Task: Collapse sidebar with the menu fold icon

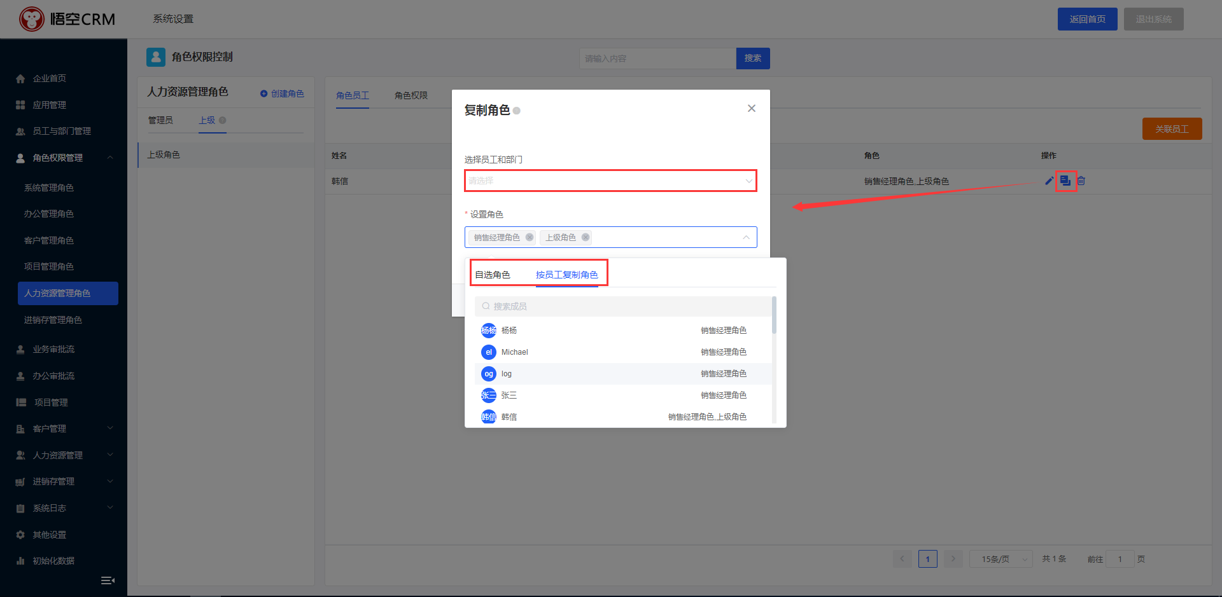Action: 108,580
